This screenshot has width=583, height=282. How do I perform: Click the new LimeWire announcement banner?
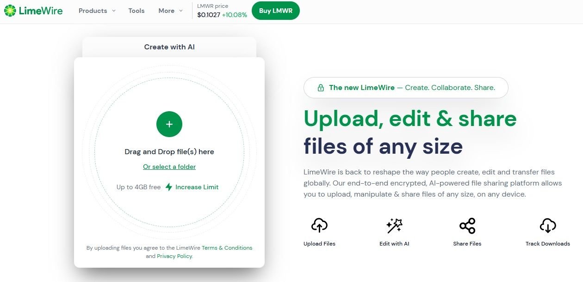pos(406,88)
